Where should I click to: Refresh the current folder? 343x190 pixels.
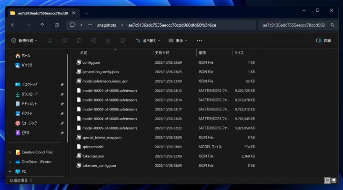[57, 25]
